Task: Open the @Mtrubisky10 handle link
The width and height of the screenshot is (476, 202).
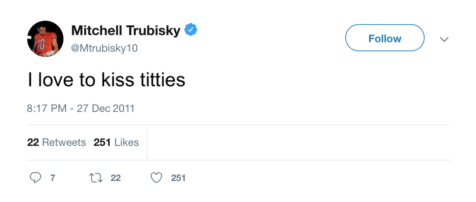Action: click(104, 48)
